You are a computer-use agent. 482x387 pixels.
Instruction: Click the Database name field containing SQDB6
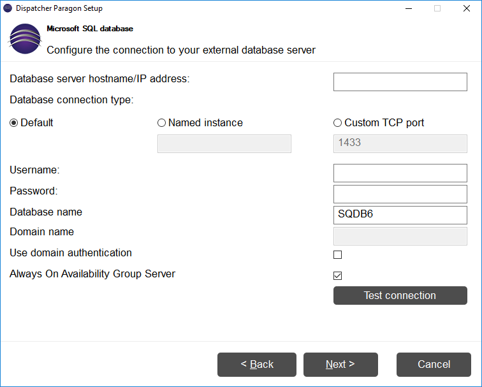click(400, 215)
